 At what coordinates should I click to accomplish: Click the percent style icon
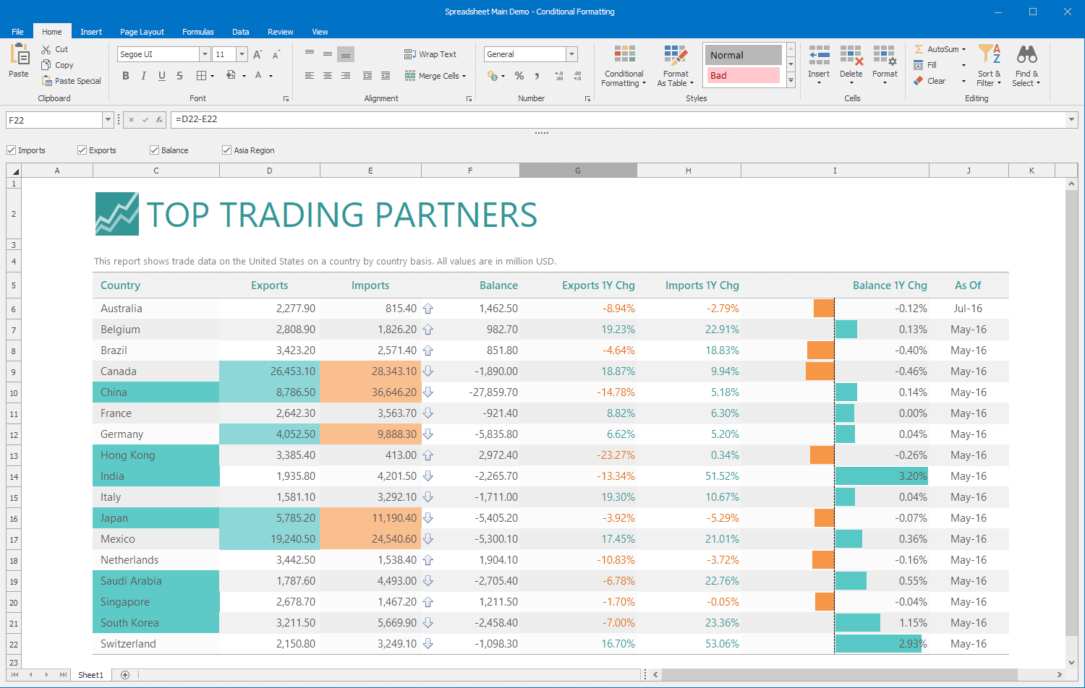519,76
